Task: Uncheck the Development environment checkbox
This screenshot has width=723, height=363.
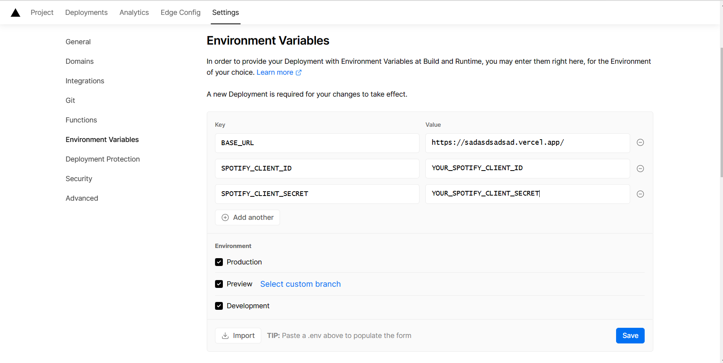Action: point(219,306)
